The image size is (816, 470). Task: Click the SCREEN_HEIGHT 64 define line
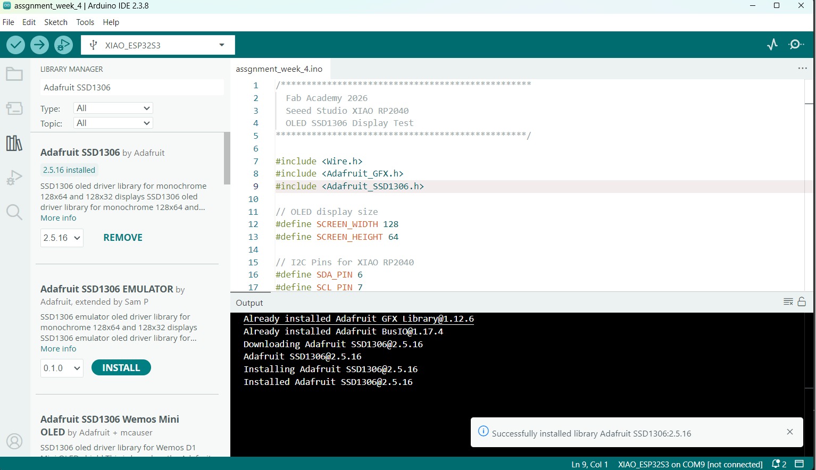click(337, 237)
